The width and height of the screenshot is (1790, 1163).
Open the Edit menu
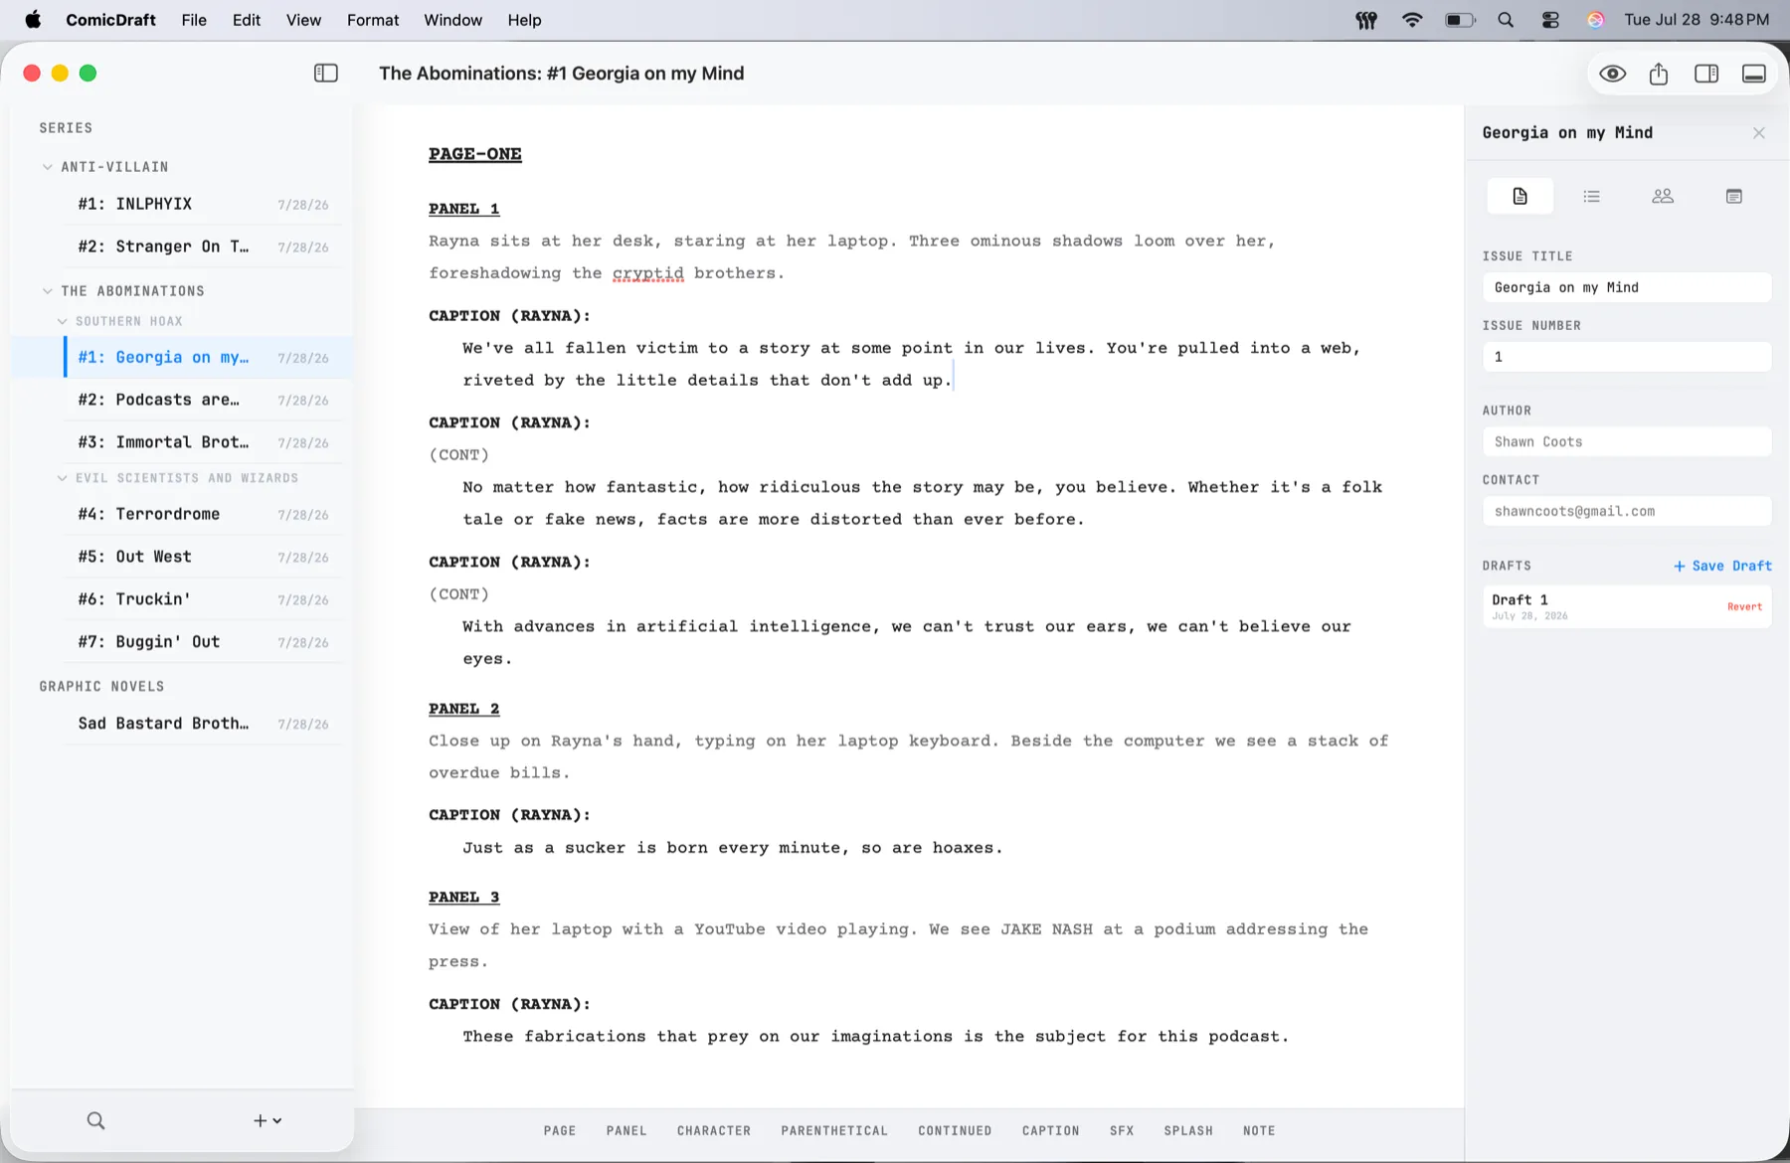point(247,20)
